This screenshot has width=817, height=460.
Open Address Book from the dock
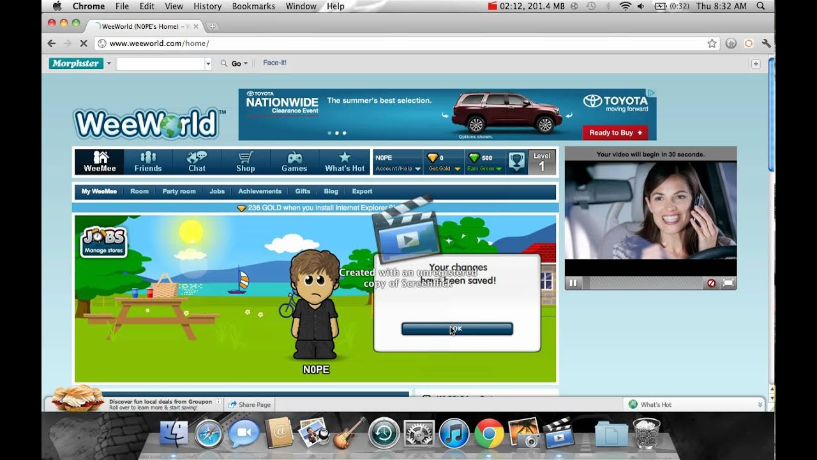click(278, 434)
